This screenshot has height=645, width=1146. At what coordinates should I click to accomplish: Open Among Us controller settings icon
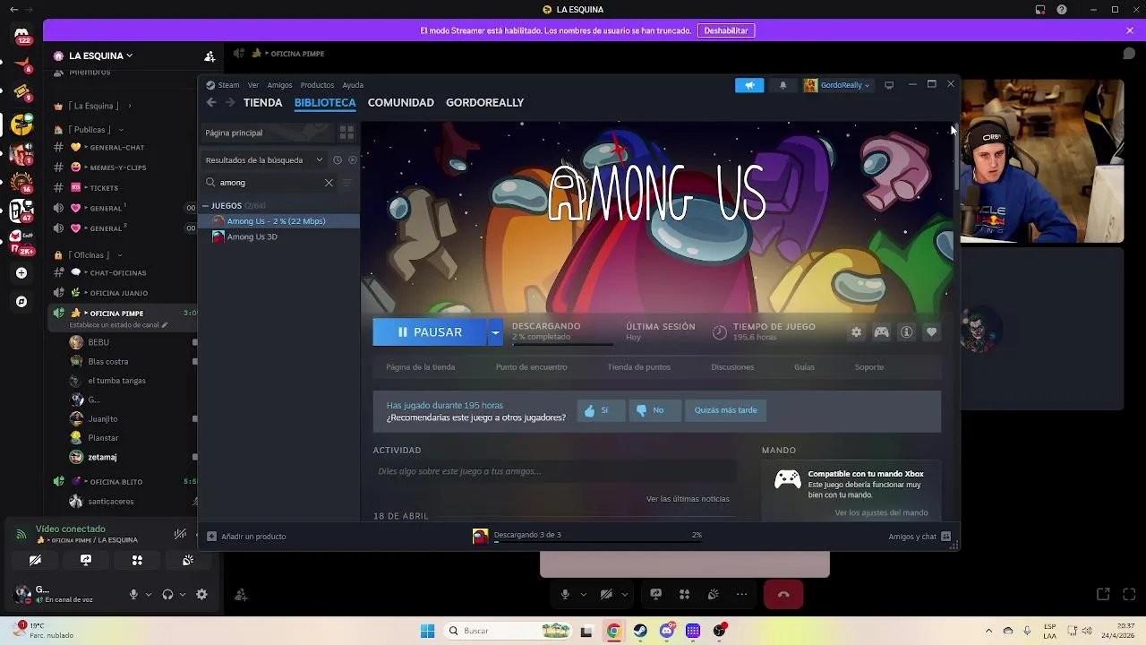(881, 332)
